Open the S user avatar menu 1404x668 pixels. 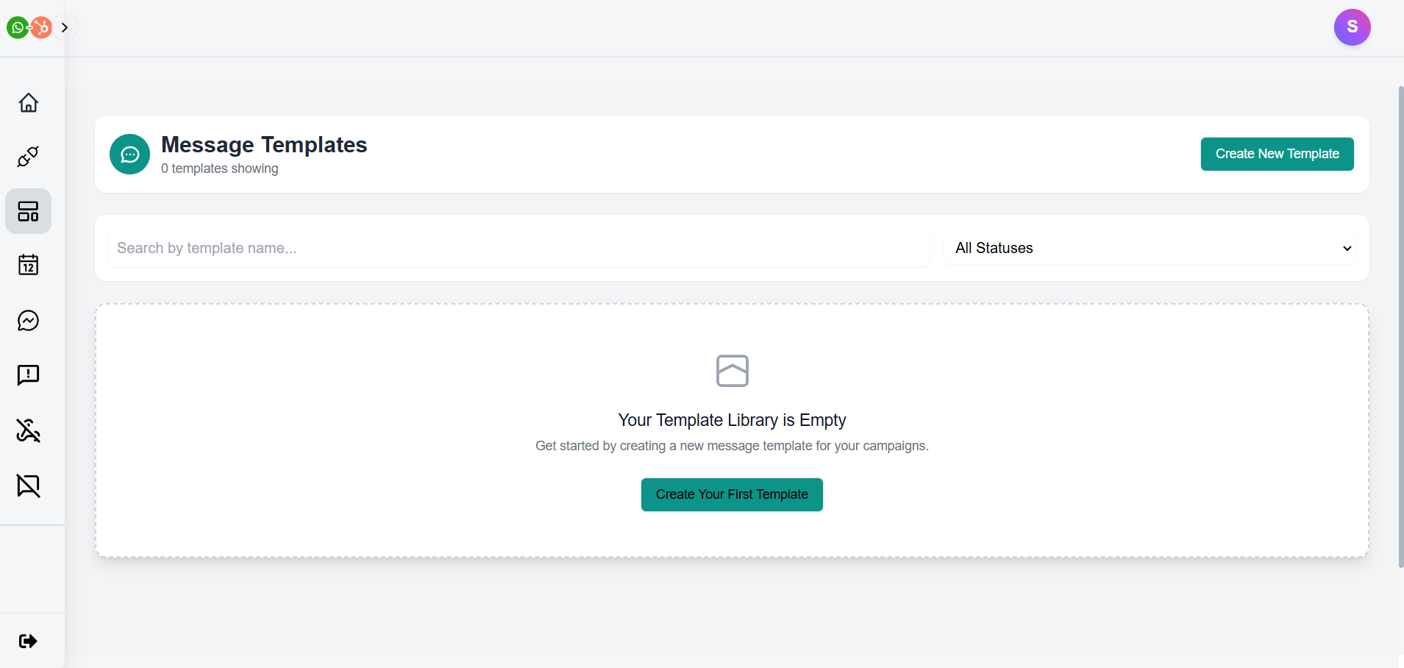point(1352,27)
